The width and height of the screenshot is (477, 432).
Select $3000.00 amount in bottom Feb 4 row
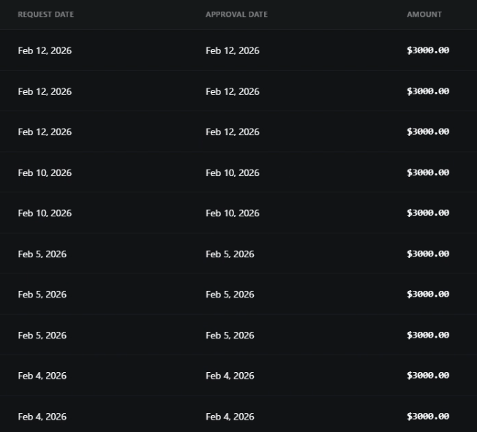pos(428,416)
